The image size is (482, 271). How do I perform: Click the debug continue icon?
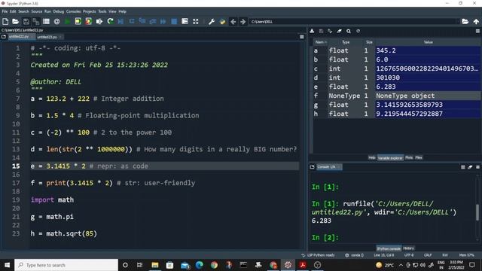click(163, 22)
